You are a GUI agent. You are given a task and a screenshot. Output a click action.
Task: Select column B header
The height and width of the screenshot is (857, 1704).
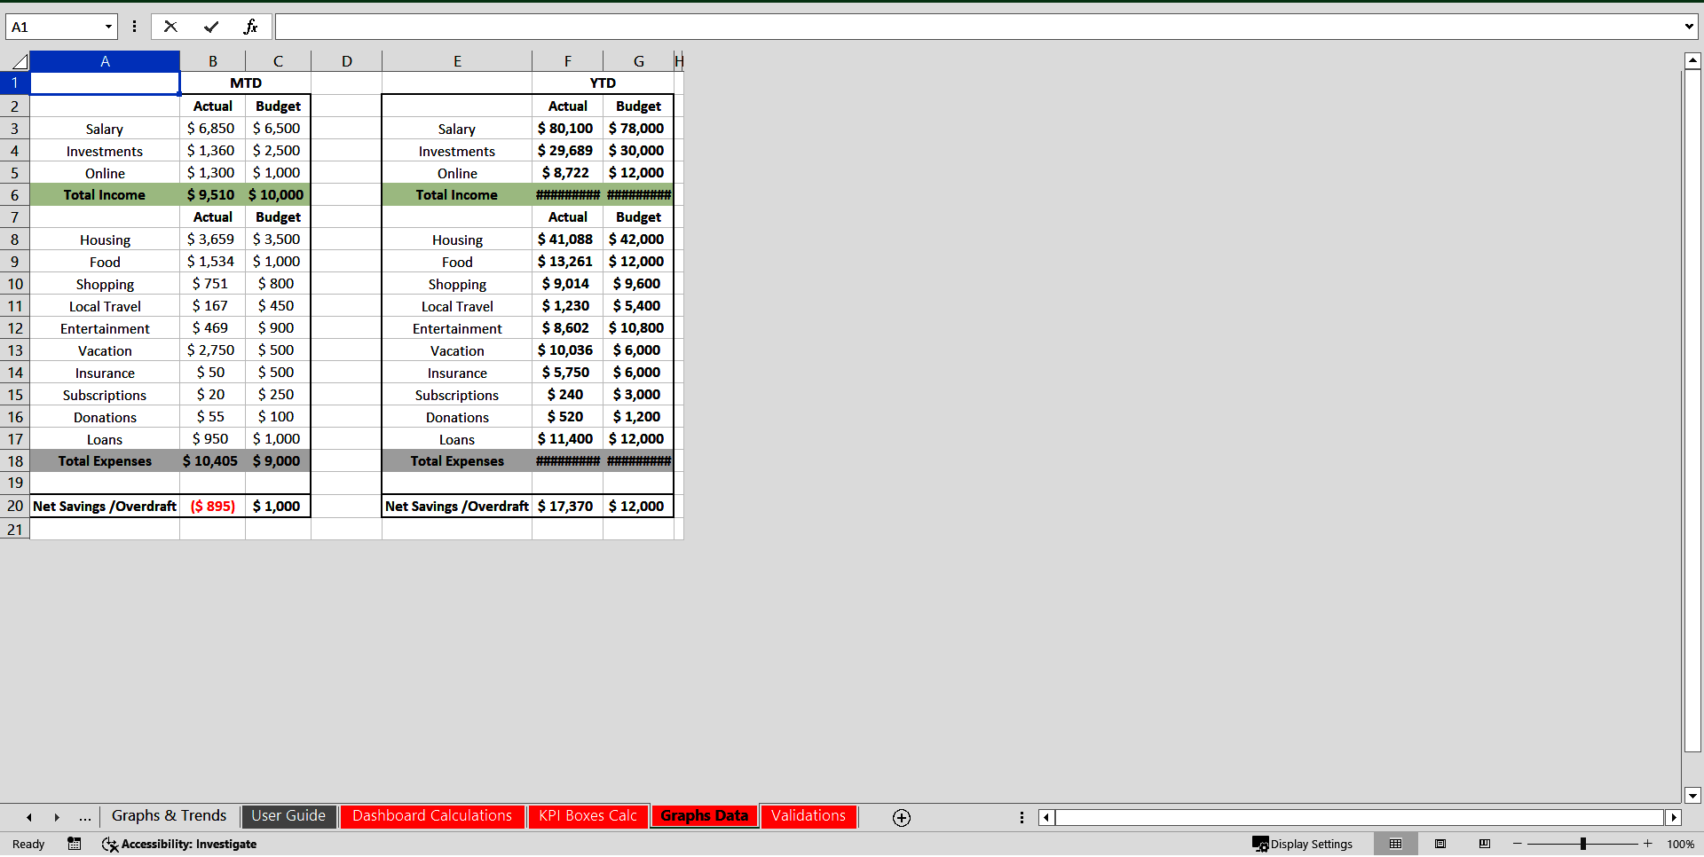[213, 61]
